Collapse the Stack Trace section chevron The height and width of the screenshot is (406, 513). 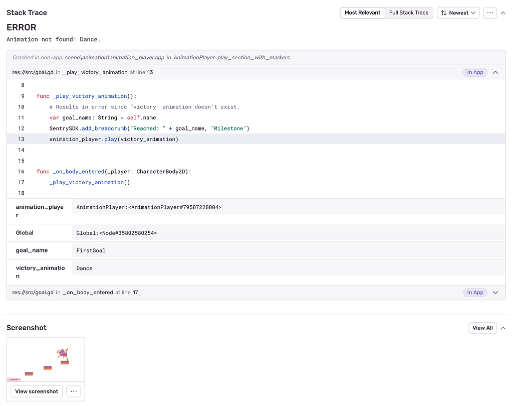(503, 13)
